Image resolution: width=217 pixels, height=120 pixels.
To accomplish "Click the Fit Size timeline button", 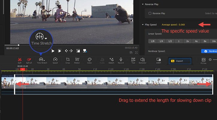I will tap(204, 61).
